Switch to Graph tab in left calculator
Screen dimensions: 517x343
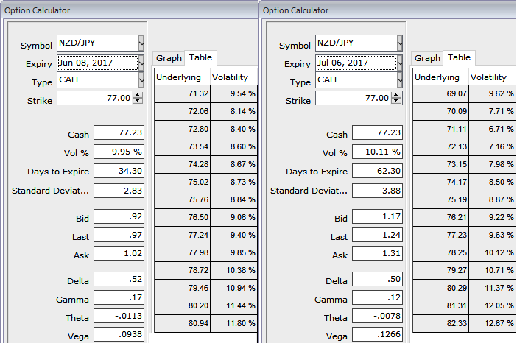point(169,58)
